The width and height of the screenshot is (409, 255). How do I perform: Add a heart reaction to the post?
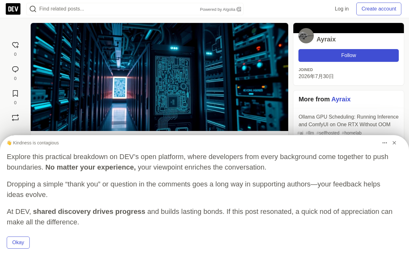coord(15,45)
